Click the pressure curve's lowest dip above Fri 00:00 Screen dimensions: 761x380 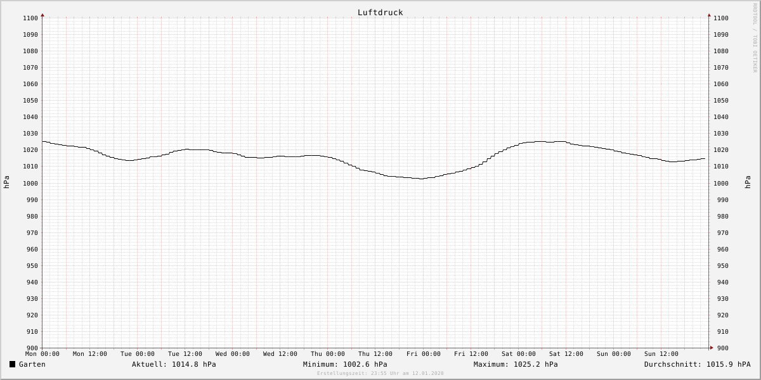[420, 179]
